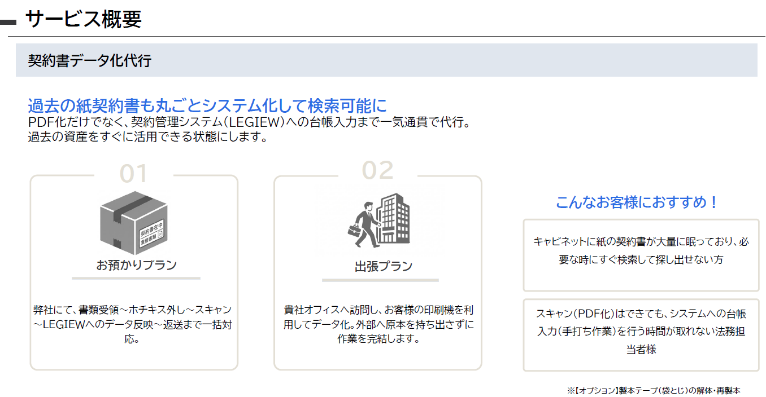Select the キャビネットに紙の契約書 recommendation box
This screenshot has height=397, width=766.
pos(641,255)
